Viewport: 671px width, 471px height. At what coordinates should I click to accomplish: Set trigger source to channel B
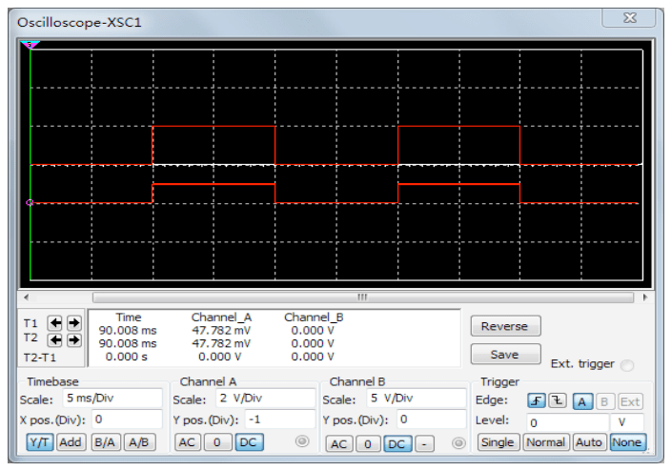604,401
